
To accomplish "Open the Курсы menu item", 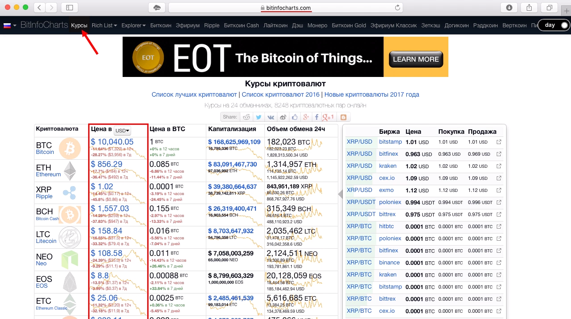I will (79, 26).
